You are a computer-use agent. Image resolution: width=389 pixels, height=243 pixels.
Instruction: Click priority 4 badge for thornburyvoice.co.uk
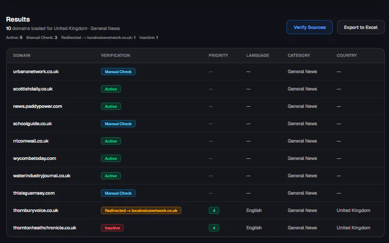coord(214,210)
